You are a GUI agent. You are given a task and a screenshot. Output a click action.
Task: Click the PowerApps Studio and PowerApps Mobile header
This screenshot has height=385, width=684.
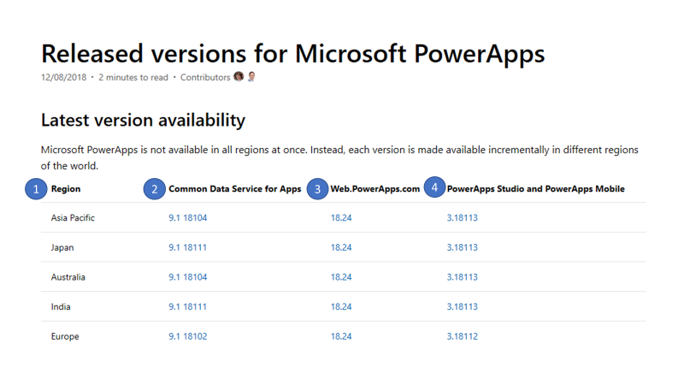pyautogui.click(x=535, y=189)
